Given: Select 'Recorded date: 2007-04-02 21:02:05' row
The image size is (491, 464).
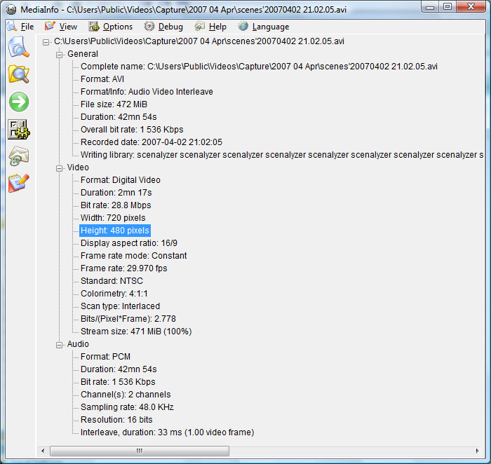Looking at the screenshot, I should tap(152, 142).
